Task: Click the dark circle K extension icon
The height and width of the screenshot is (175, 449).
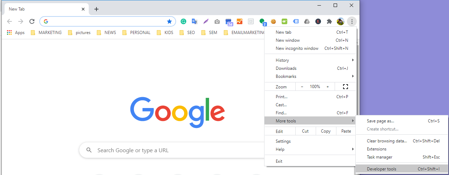Action: point(318,21)
